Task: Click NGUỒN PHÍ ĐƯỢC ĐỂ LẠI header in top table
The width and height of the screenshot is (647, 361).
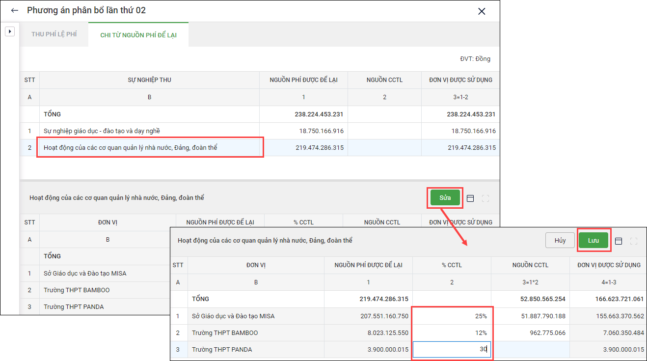Action: (303, 80)
